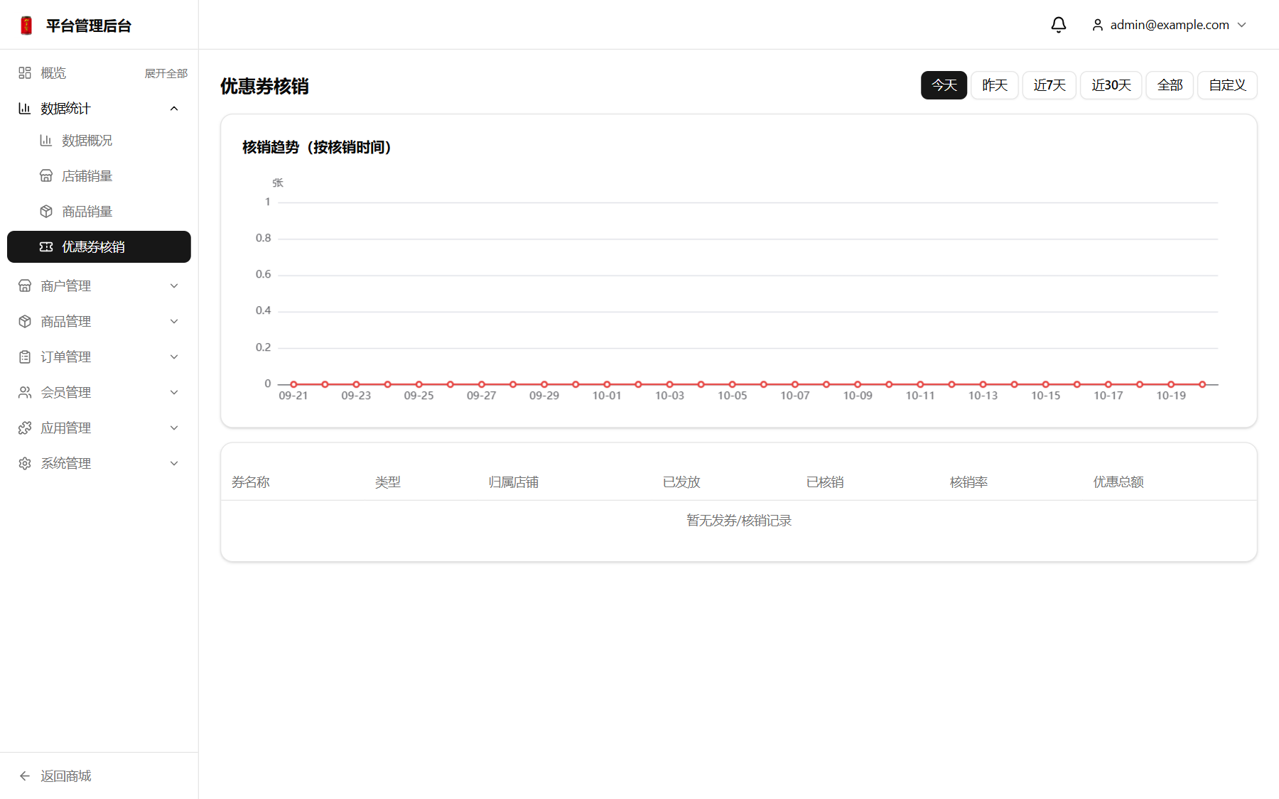Click the user avatar icon
Screen dimensions: 1279x799
click(1098, 25)
